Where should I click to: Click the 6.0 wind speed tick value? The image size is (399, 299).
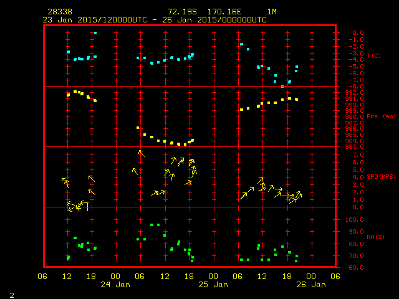point(358,163)
